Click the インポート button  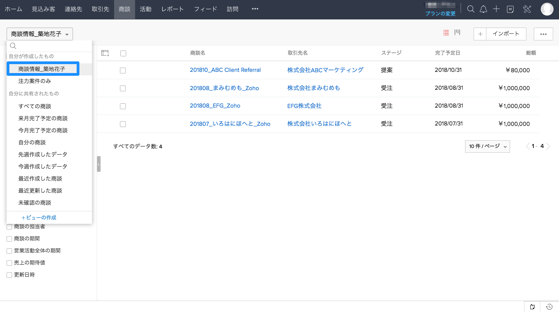[x=506, y=34]
